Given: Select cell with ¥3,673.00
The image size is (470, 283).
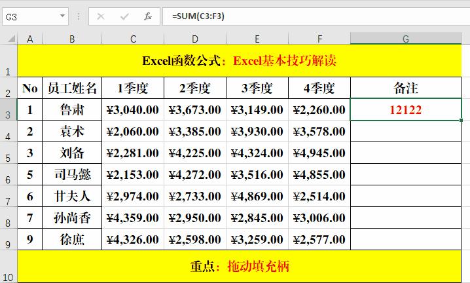Looking at the screenshot, I should pyautogui.click(x=195, y=109).
